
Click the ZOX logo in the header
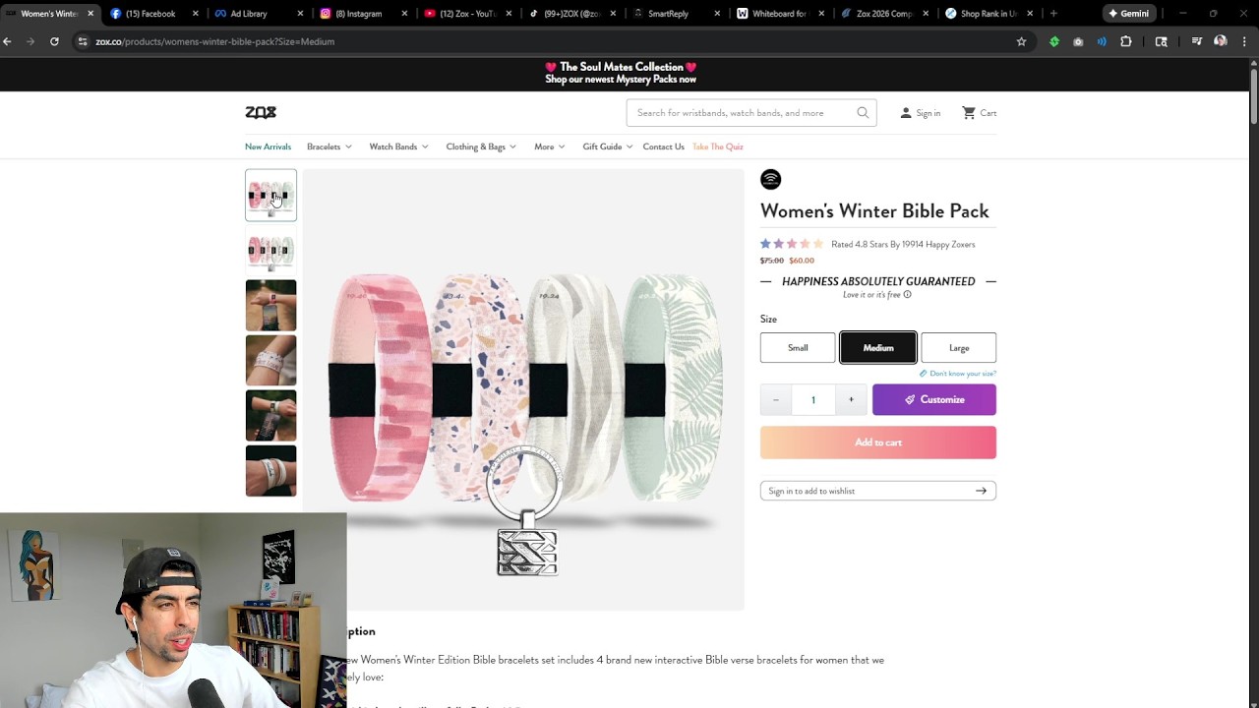(261, 113)
